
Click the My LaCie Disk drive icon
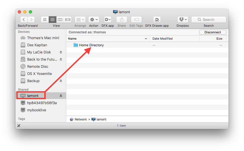[x=23, y=52]
